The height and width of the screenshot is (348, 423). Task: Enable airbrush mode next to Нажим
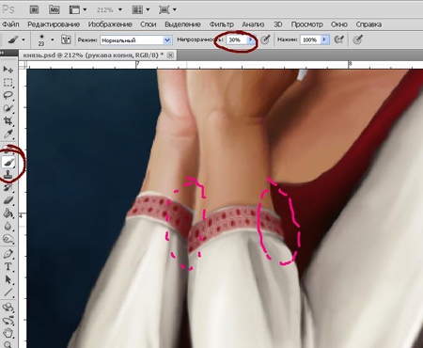[x=339, y=40]
